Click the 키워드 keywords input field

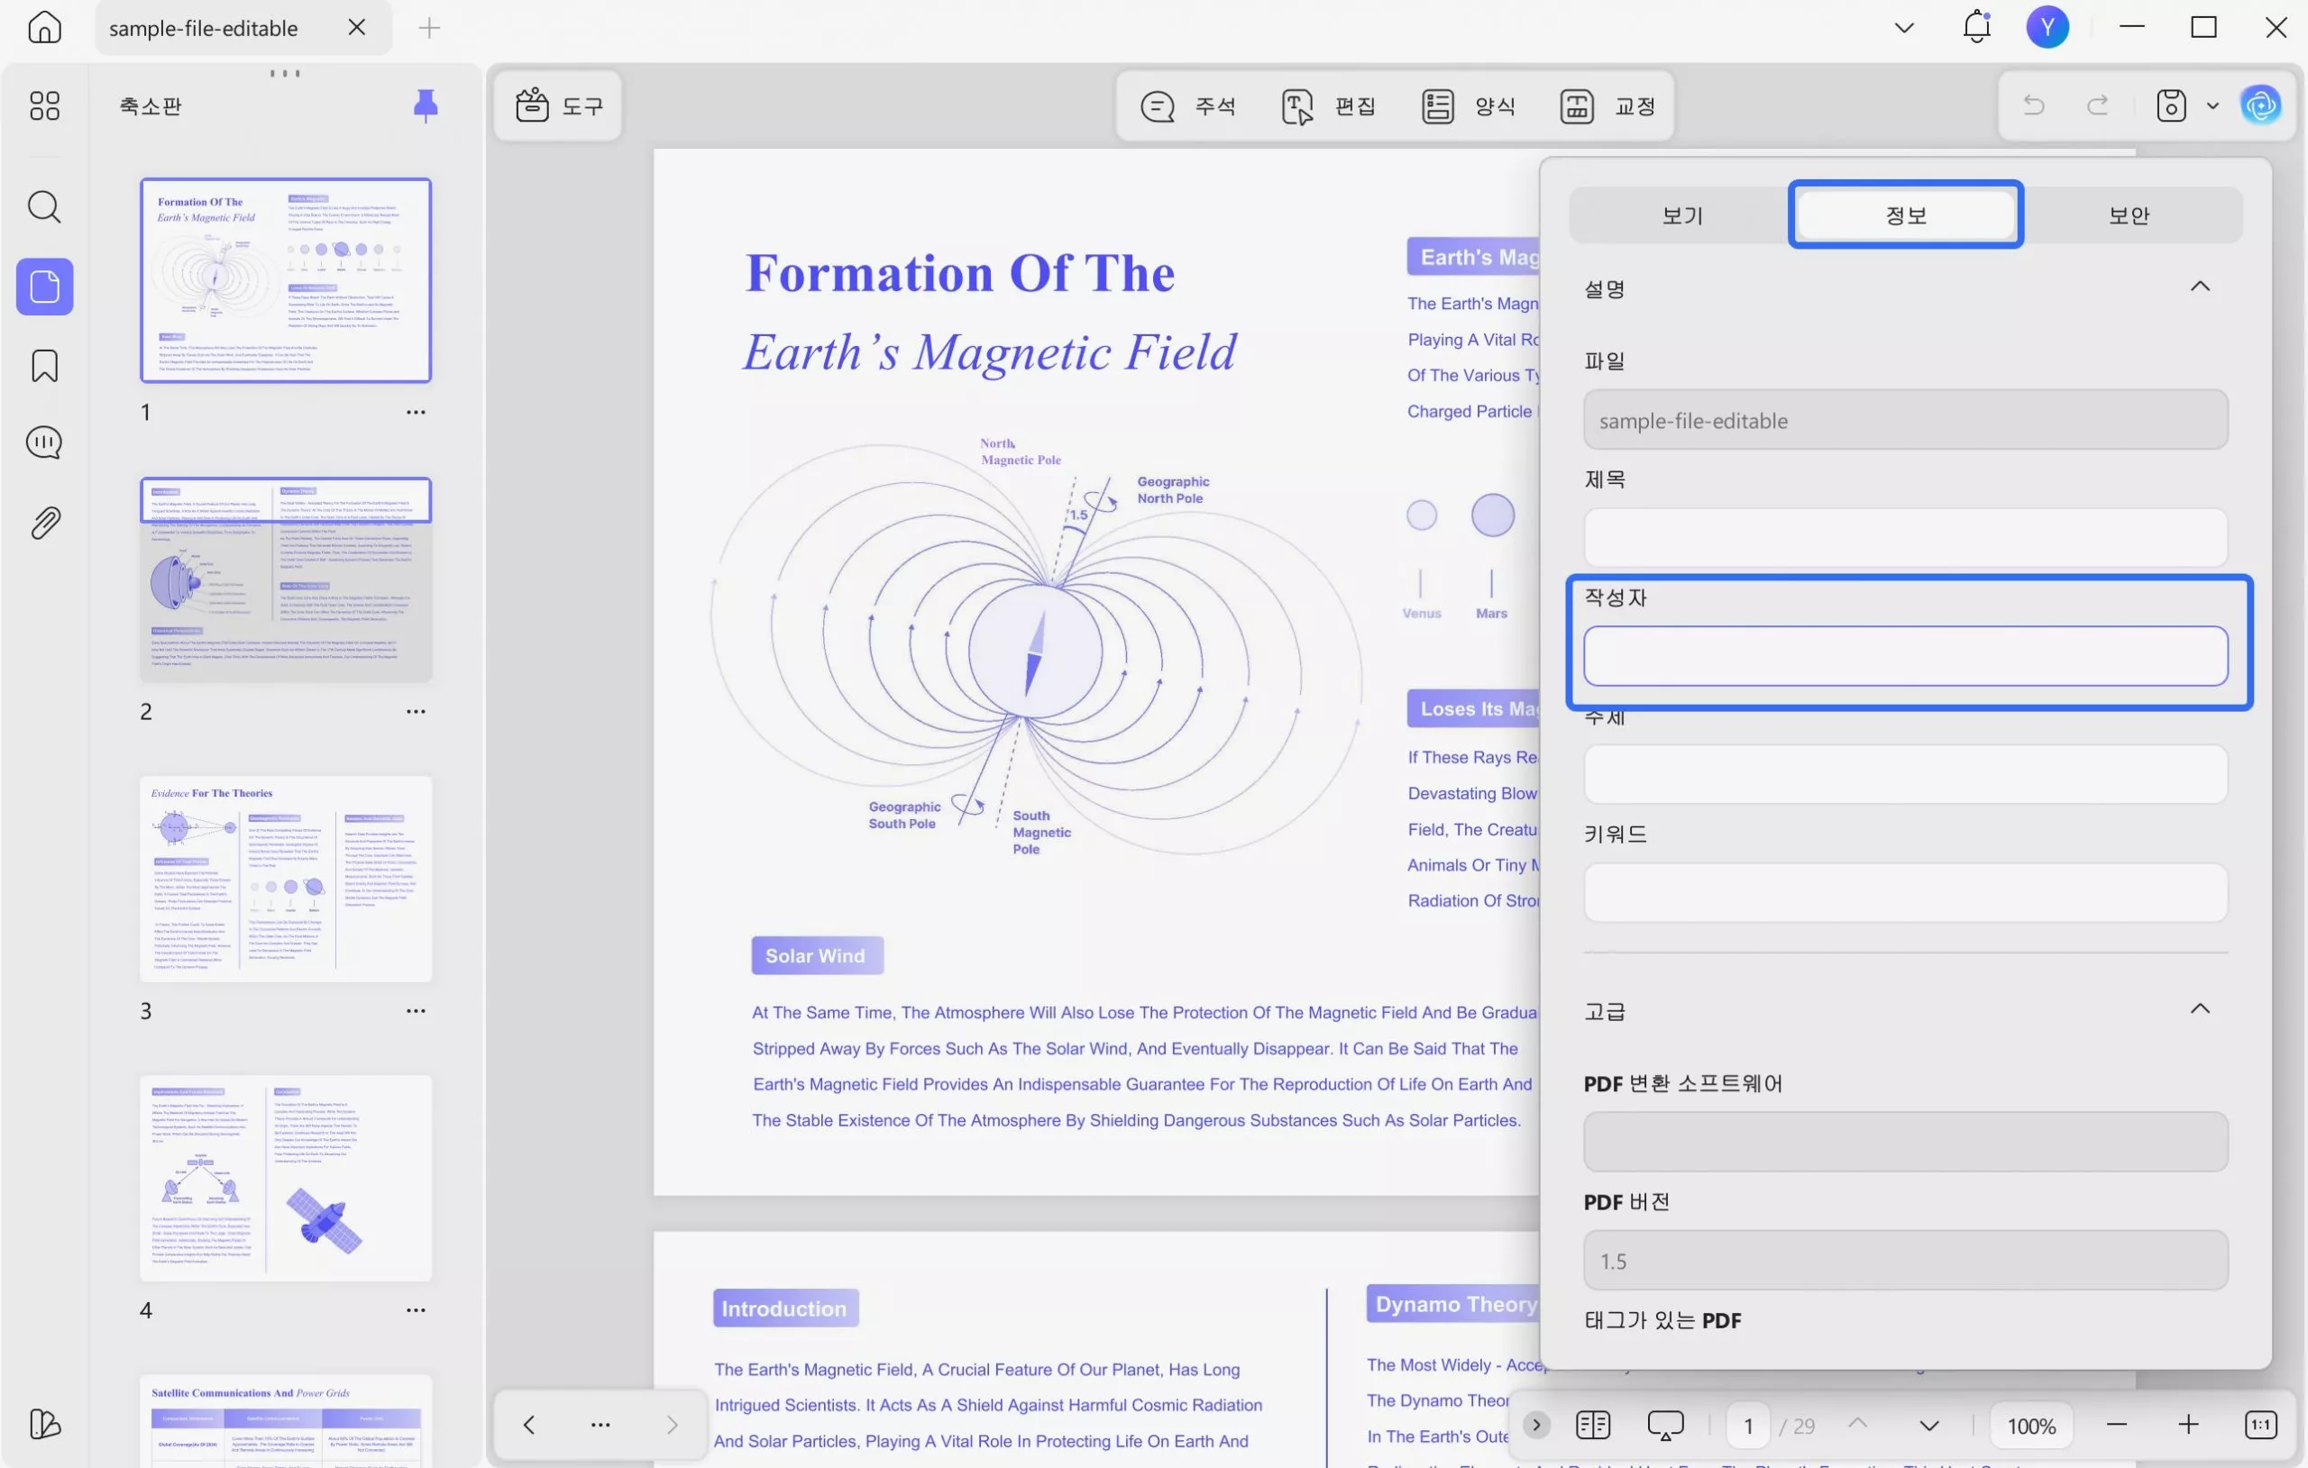pos(1905,892)
